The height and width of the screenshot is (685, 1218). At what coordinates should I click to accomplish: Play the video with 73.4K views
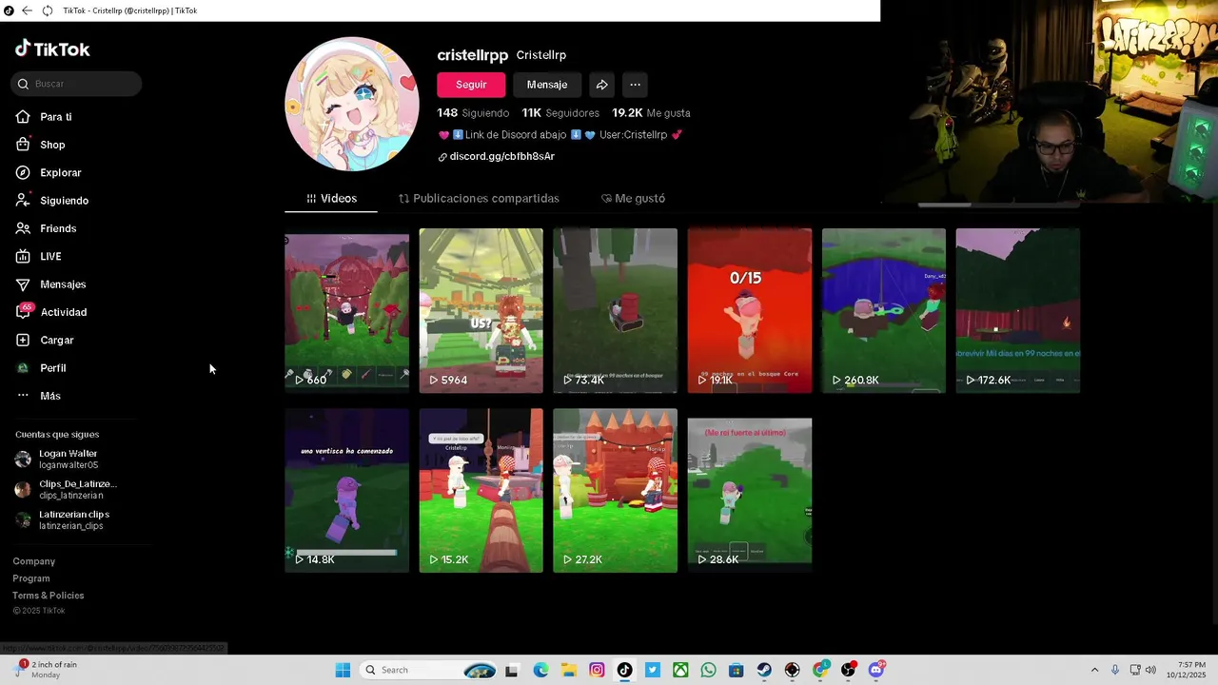coord(616,310)
